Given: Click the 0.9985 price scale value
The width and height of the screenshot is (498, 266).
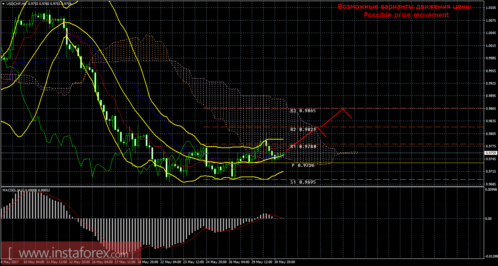Looking at the screenshot, I should tap(491, 58).
